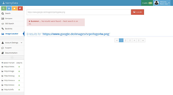Click the SEO Search code icon
The width and height of the screenshot is (173, 95).
(x=3, y=24)
